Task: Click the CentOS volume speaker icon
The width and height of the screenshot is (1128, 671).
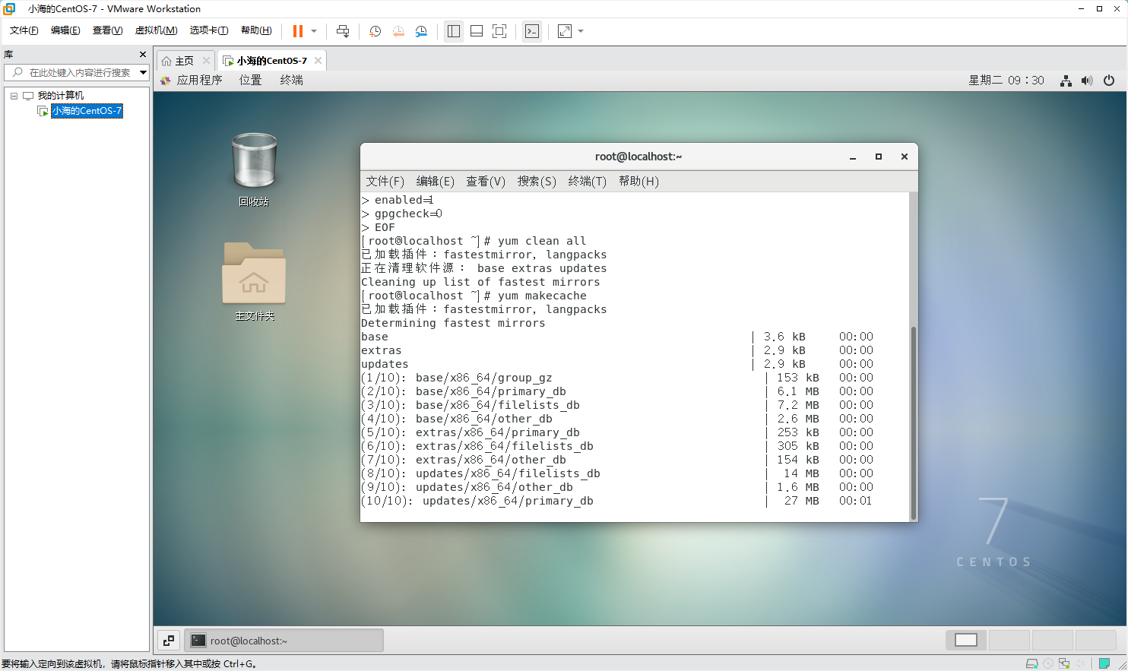Action: tap(1087, 81)
